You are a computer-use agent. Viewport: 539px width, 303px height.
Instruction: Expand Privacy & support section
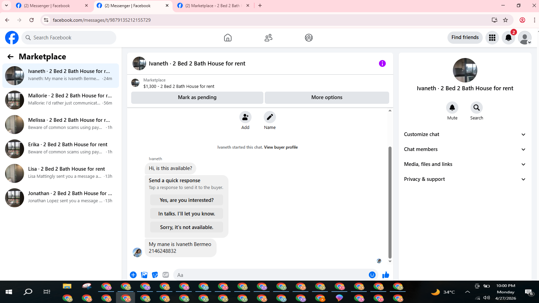pos(465,179)
